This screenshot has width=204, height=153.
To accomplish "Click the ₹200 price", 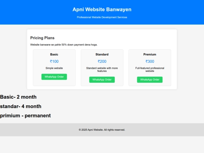I will coord(102,62).
